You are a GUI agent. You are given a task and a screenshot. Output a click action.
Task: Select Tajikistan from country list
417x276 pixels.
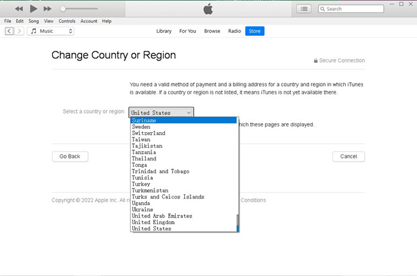coord(183,146)
